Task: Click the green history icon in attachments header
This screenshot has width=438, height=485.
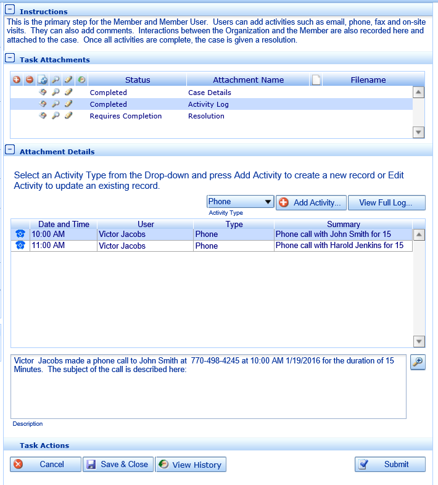Action: point(81,80)
